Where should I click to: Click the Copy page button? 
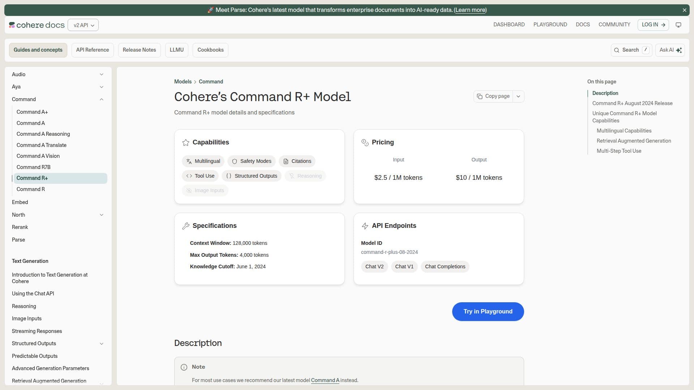click(x=493, y=96)
